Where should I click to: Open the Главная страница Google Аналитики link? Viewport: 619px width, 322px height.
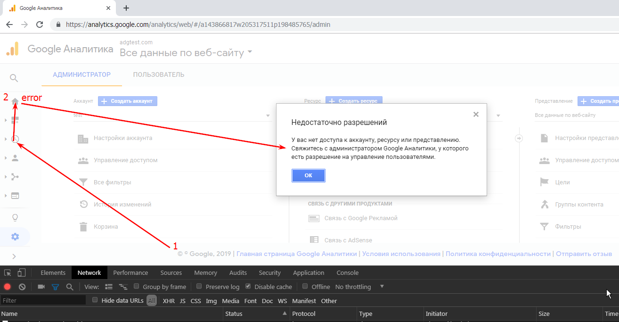click(x=296, y=253)
